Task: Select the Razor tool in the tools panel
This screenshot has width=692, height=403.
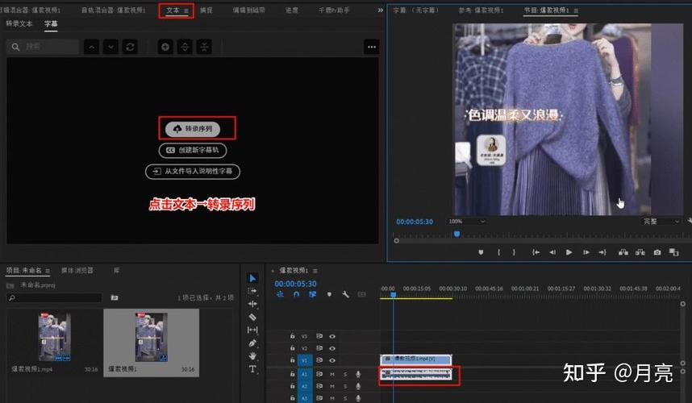Action: (x=252, y=317)
